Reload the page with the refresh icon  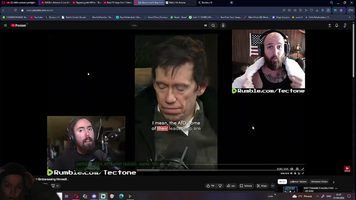pos(15,10)
